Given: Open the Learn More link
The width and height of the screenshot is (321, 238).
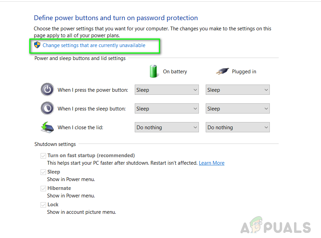Looking at the screenshot, I should pos(211,163).
